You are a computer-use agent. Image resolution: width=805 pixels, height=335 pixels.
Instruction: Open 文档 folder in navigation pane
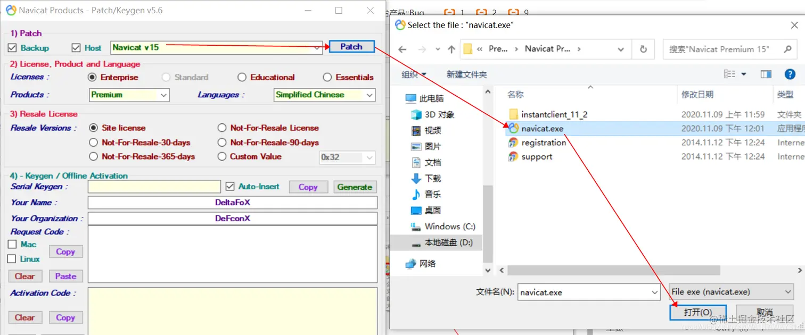(x=426, y=162)
